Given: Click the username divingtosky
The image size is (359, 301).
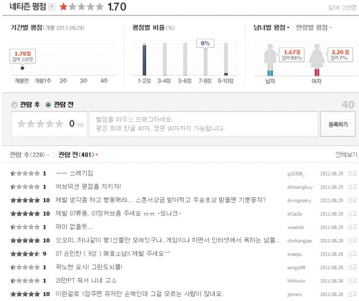Looking at the screenshot, I should 299,200.
